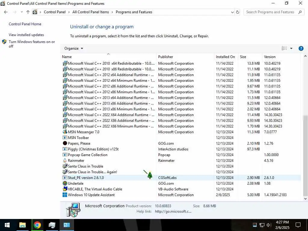Go back with the back arrow
Image resolution: width=308 pixels, height=231 pixels.
(x=6, y=12)
